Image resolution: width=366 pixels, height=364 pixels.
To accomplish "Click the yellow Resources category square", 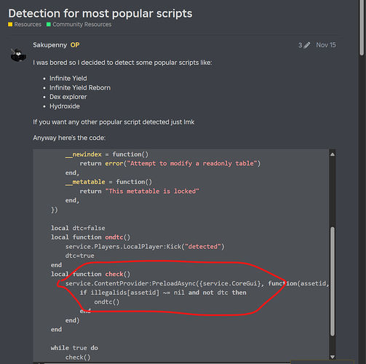I will [x=10, y=24].
